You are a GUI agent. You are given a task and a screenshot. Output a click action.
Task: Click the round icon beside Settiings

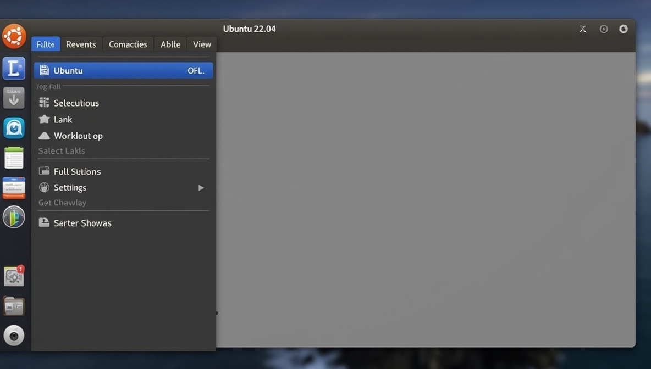pyautogui.click(x=44, y=187)
